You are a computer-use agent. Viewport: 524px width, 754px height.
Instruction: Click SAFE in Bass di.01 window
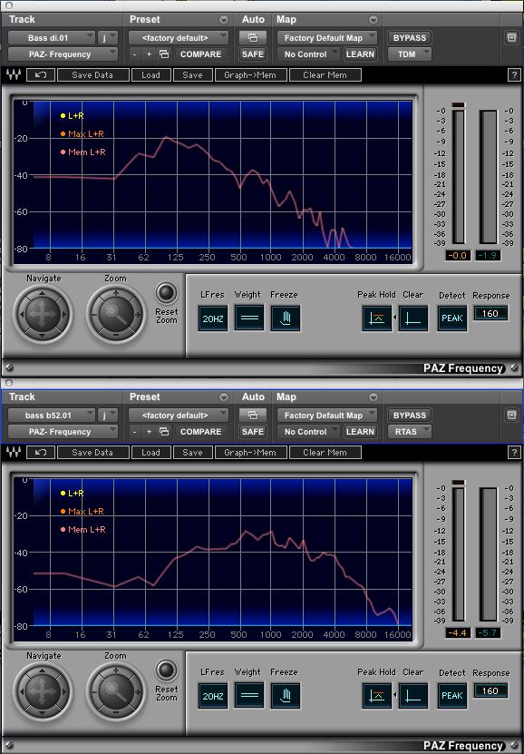click(x=253, y=54)
